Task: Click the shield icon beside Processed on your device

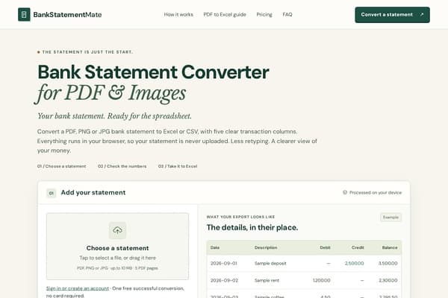Action: 345,192
